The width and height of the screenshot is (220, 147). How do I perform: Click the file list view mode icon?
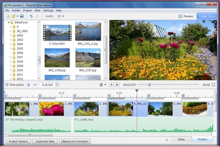click(59, 16)
